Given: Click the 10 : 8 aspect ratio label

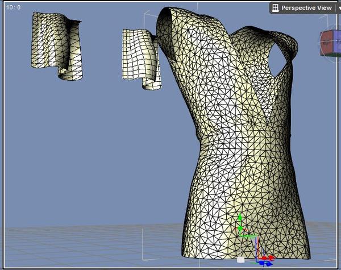Looking at the screenshot, I should 13,7.
